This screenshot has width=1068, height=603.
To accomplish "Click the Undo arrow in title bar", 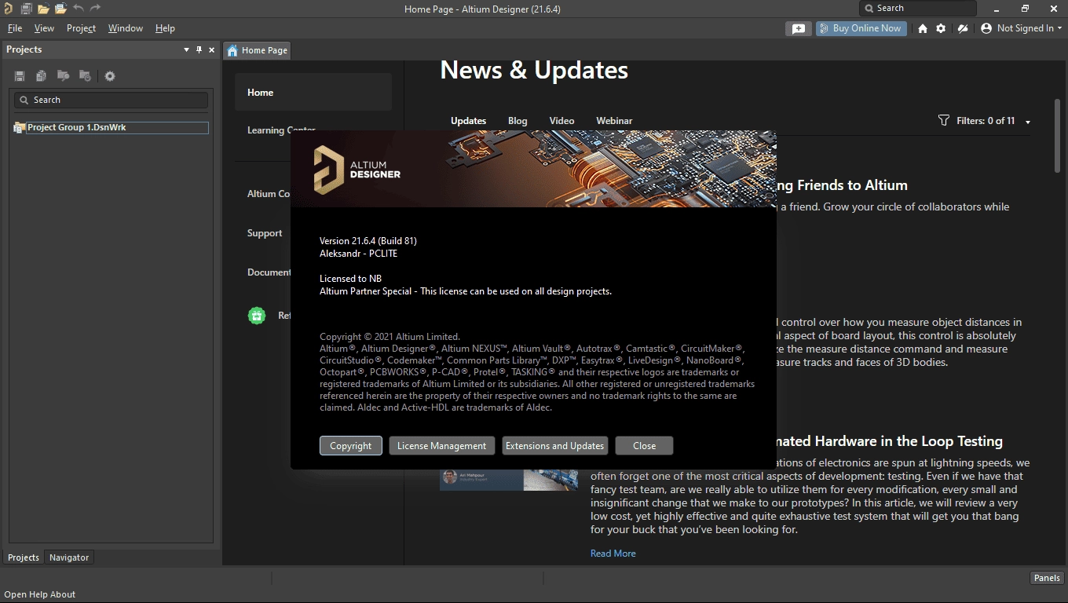I will [78, 9].
